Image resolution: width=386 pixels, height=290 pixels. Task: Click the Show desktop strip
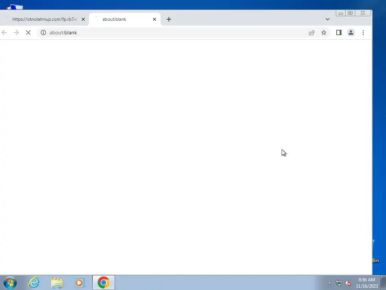[x=383, y=282]
